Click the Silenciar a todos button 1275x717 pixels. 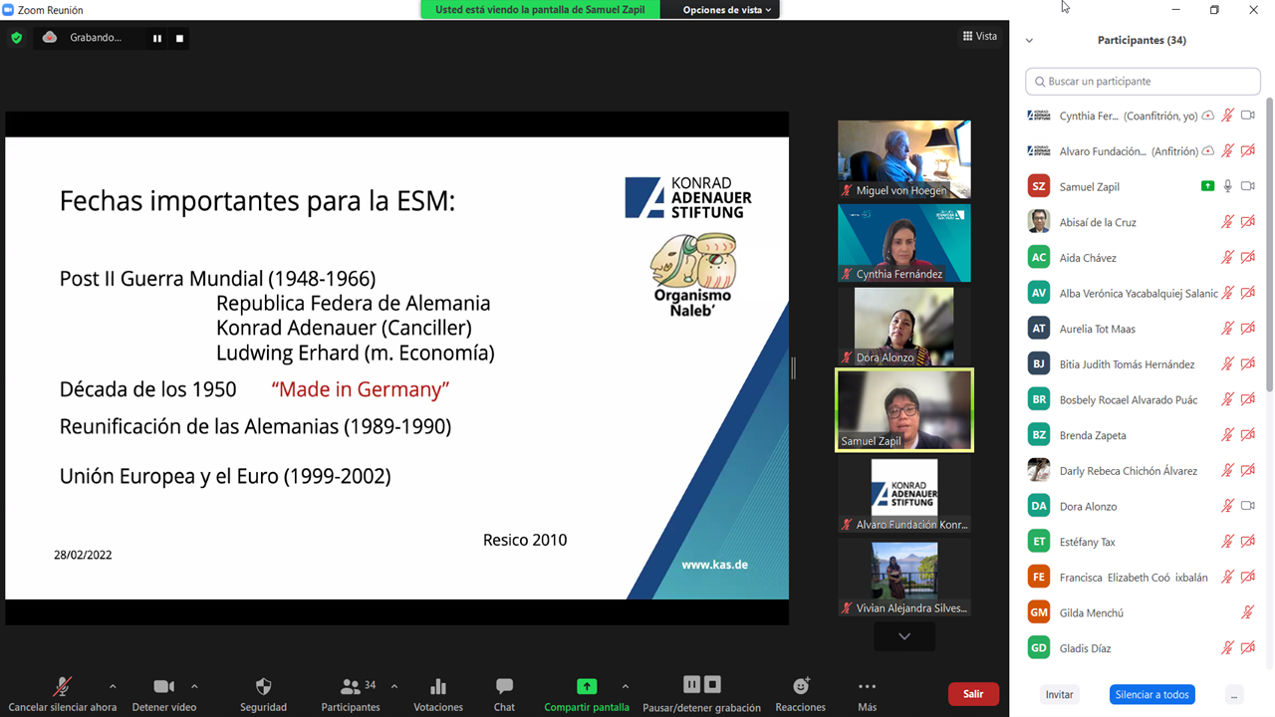pyautogui.click(x=1151, y=694)
